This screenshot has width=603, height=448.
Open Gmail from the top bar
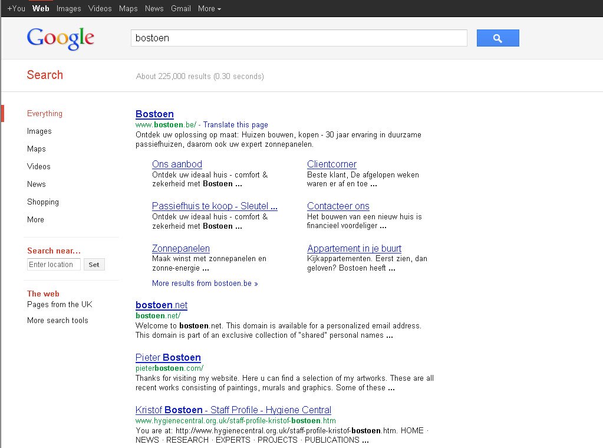coord(181,8)
